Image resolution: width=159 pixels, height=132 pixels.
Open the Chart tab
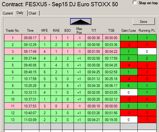(33, 13)
